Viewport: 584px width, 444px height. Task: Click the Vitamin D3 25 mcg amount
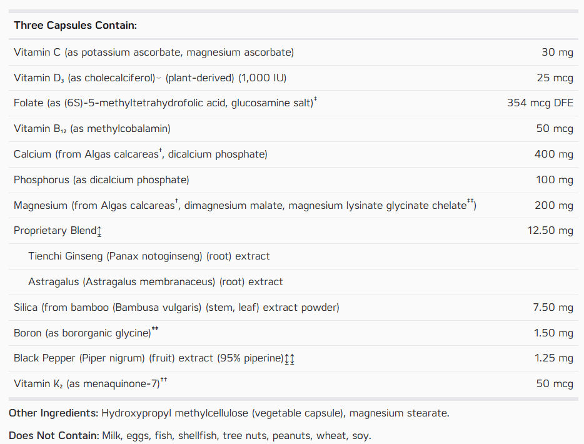pos(555,78)
